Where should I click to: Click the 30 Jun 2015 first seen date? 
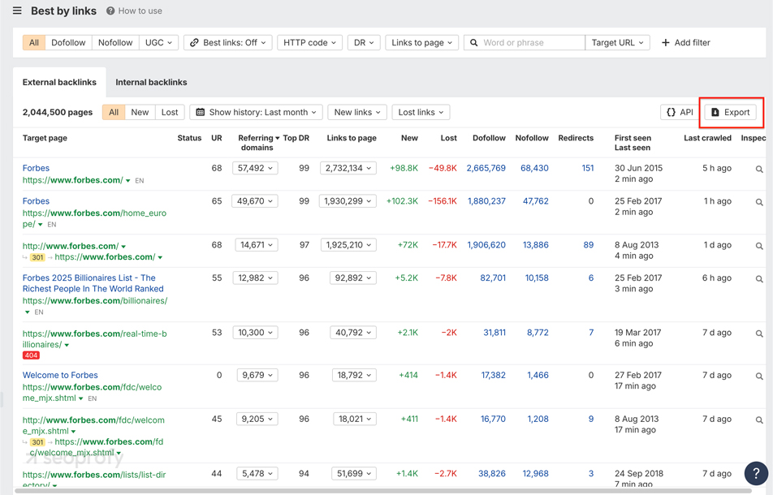638,168
